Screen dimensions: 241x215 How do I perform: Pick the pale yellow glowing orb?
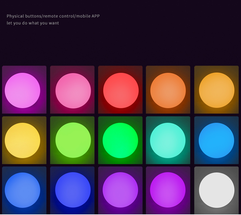click(23, 140)
